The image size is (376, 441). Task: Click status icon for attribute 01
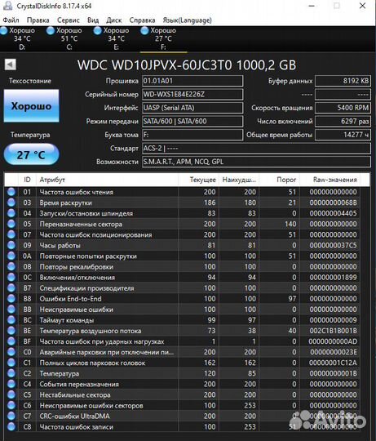(11, 192)
